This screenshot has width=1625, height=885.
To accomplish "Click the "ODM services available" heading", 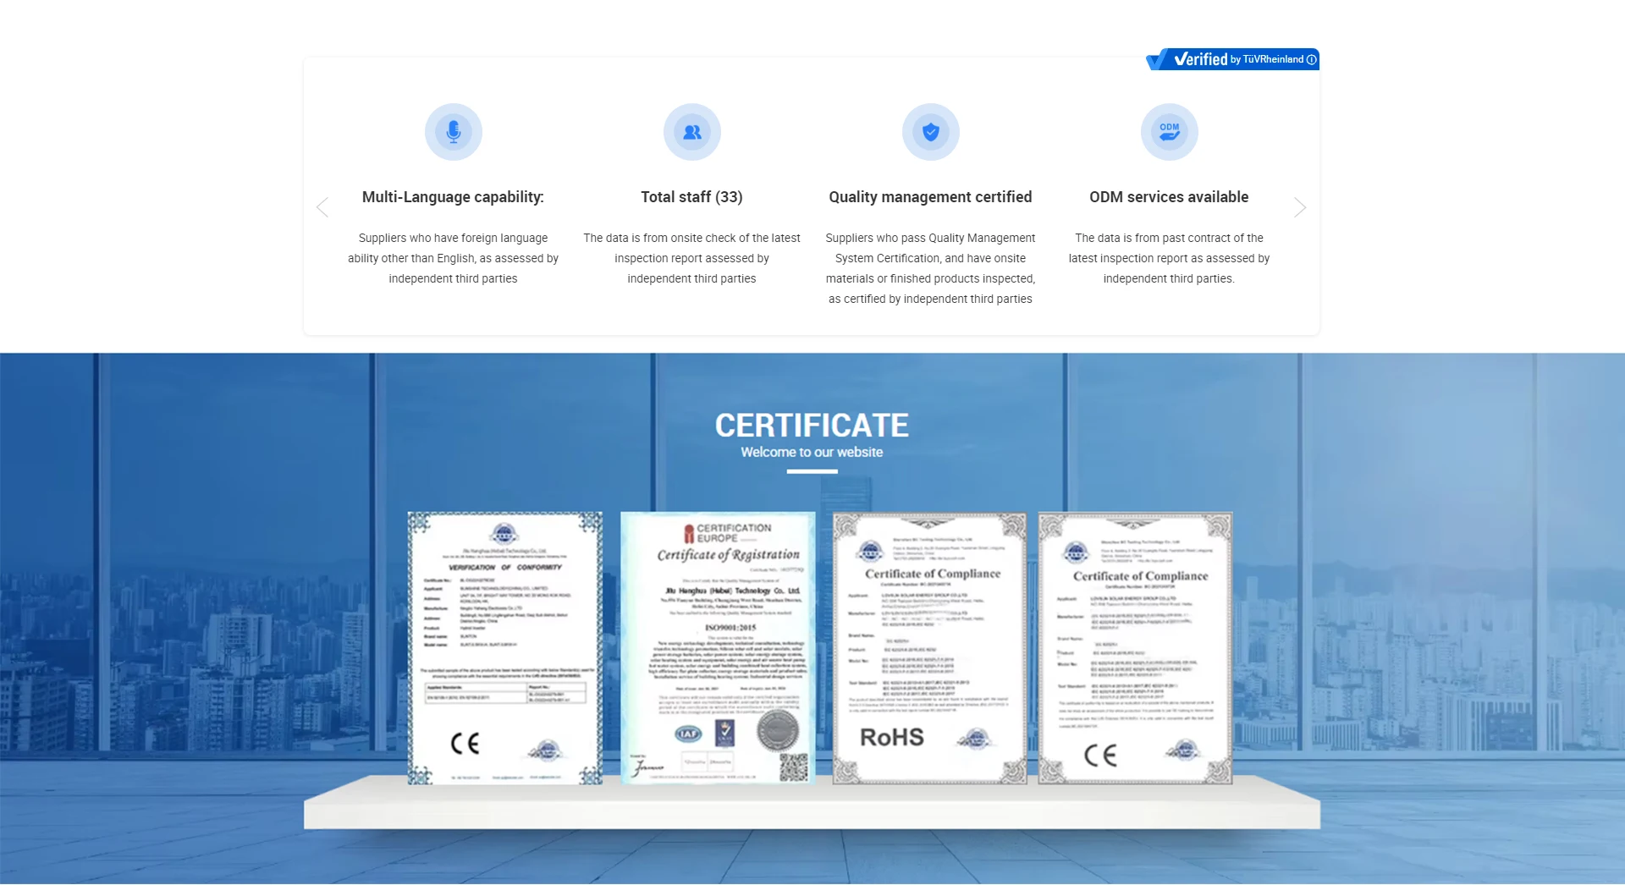I will point(1169,197).
